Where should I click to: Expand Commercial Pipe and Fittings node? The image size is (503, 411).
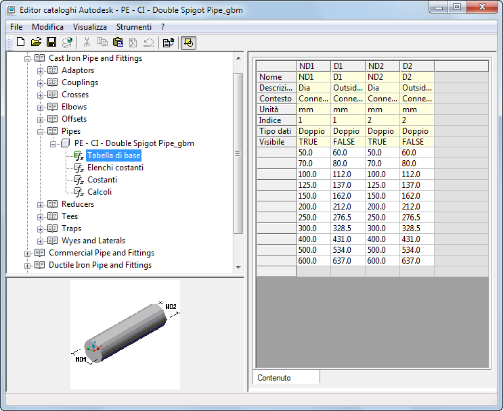[x=28, y=253]
